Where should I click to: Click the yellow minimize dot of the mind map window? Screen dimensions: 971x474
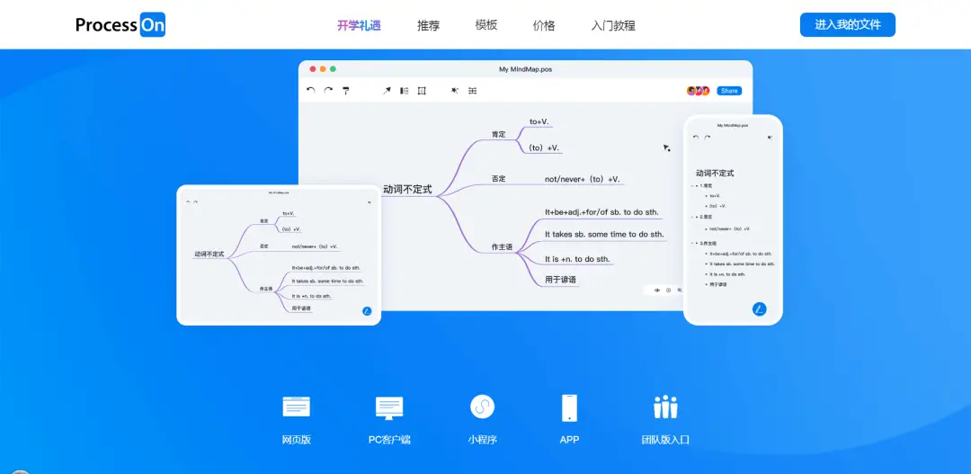(x=323, y=68)
